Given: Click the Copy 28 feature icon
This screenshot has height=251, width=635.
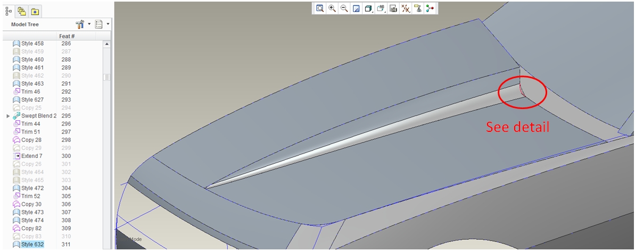Looking at the screenshot, I should tap(16, 140).
